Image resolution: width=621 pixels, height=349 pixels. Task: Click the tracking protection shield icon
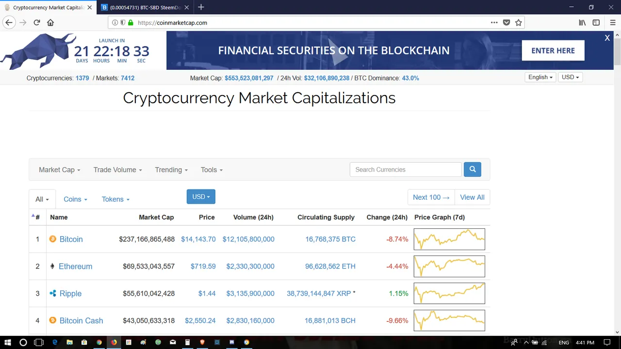tap(123, 22)
